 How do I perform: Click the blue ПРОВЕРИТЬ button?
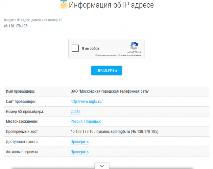106,70
